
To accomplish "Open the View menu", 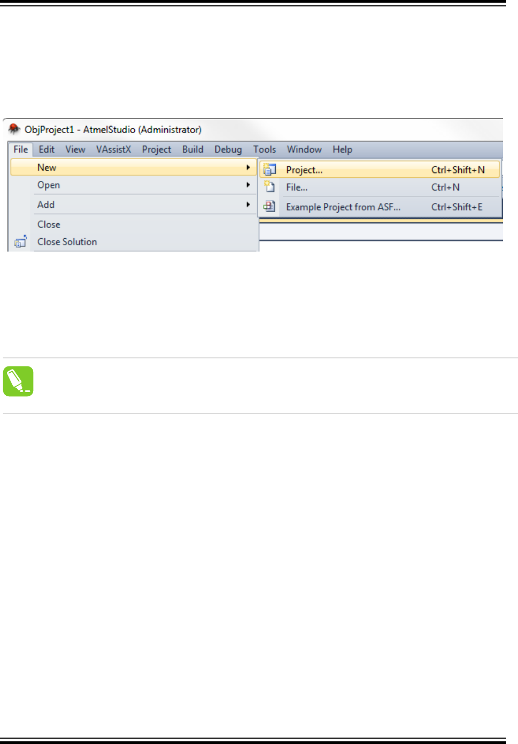I will [75, 150].
